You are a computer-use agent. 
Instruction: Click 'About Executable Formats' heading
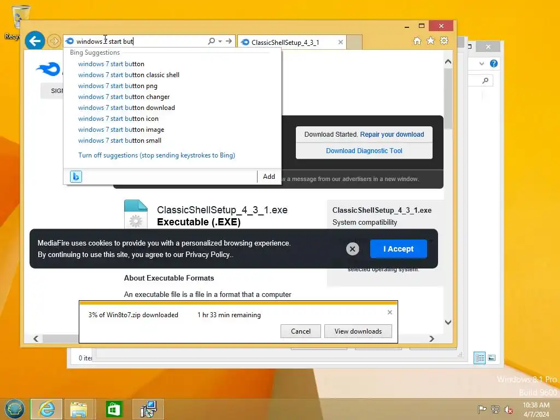(x=169, y=278)
